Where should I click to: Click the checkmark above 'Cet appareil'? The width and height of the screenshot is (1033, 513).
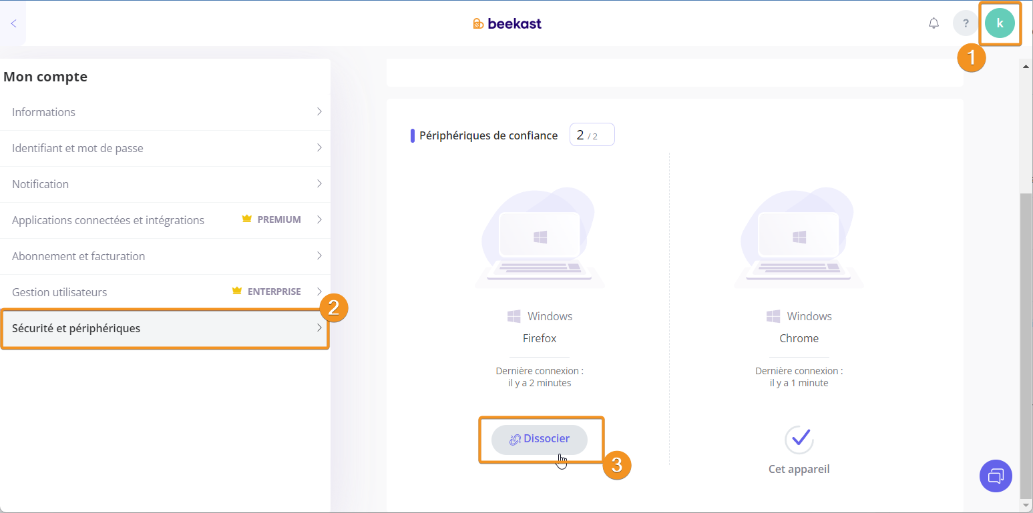(x=799, y=439)
